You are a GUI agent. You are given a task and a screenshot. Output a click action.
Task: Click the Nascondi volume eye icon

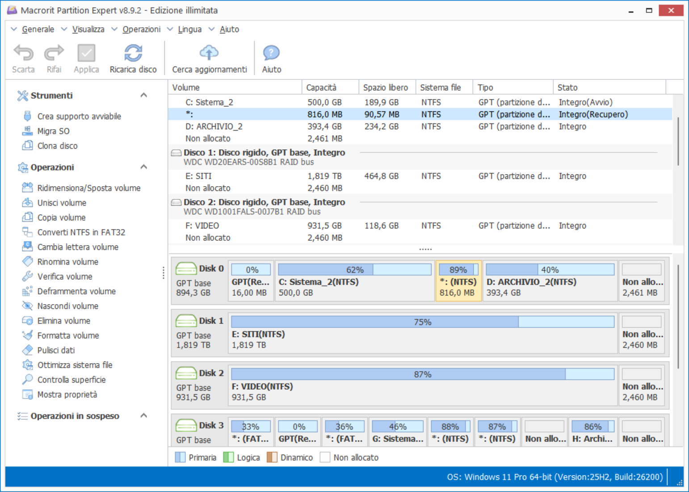click(x=27, y=306)
